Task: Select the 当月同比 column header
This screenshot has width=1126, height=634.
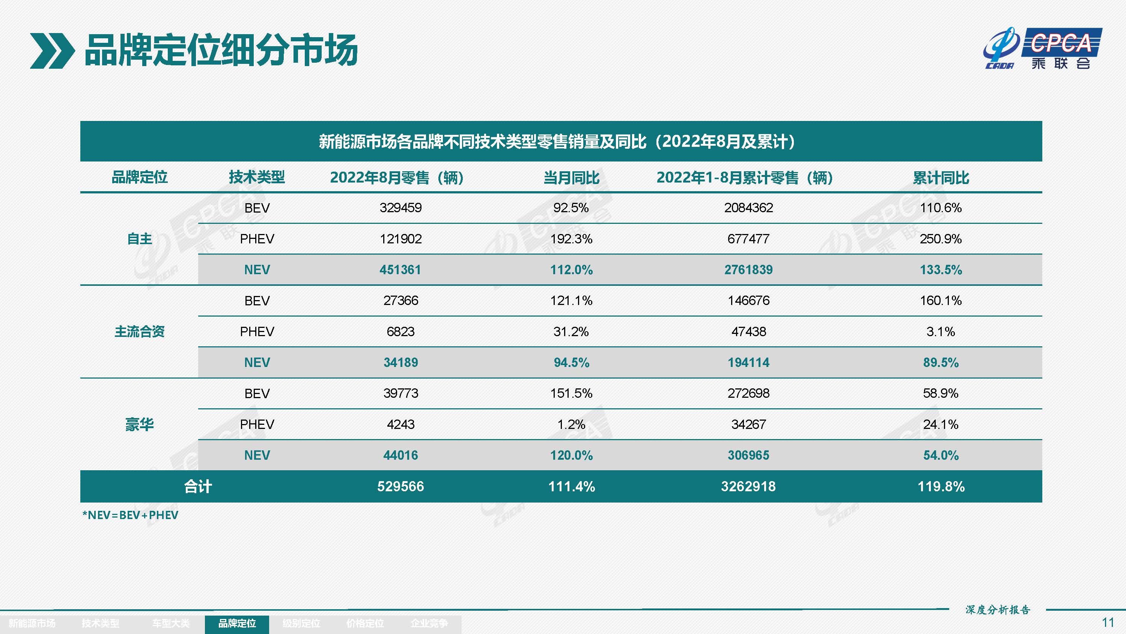Action: tap(571, 178)
